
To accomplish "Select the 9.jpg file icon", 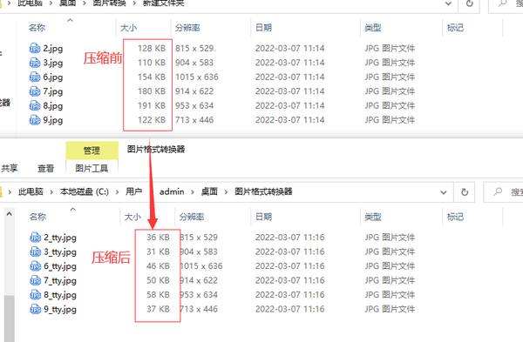I will (35, 120).
